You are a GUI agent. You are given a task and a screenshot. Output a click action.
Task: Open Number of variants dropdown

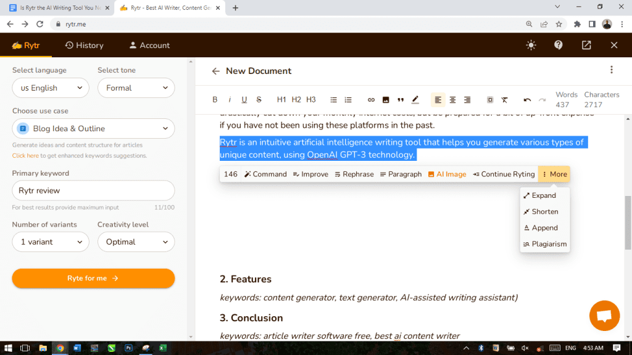click(51, 242)
